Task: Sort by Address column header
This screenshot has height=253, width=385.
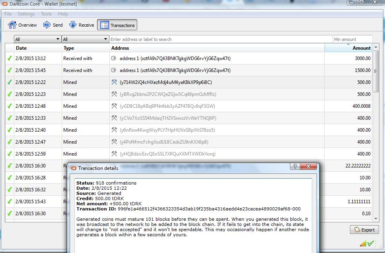Action: [217, 48]
